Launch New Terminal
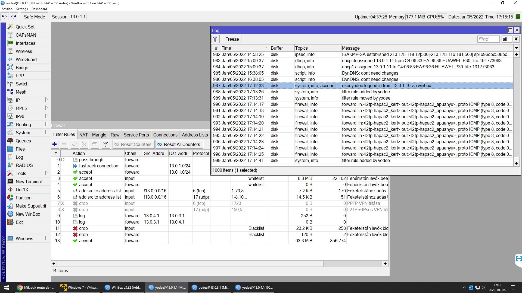 click(x=29, y=181)
